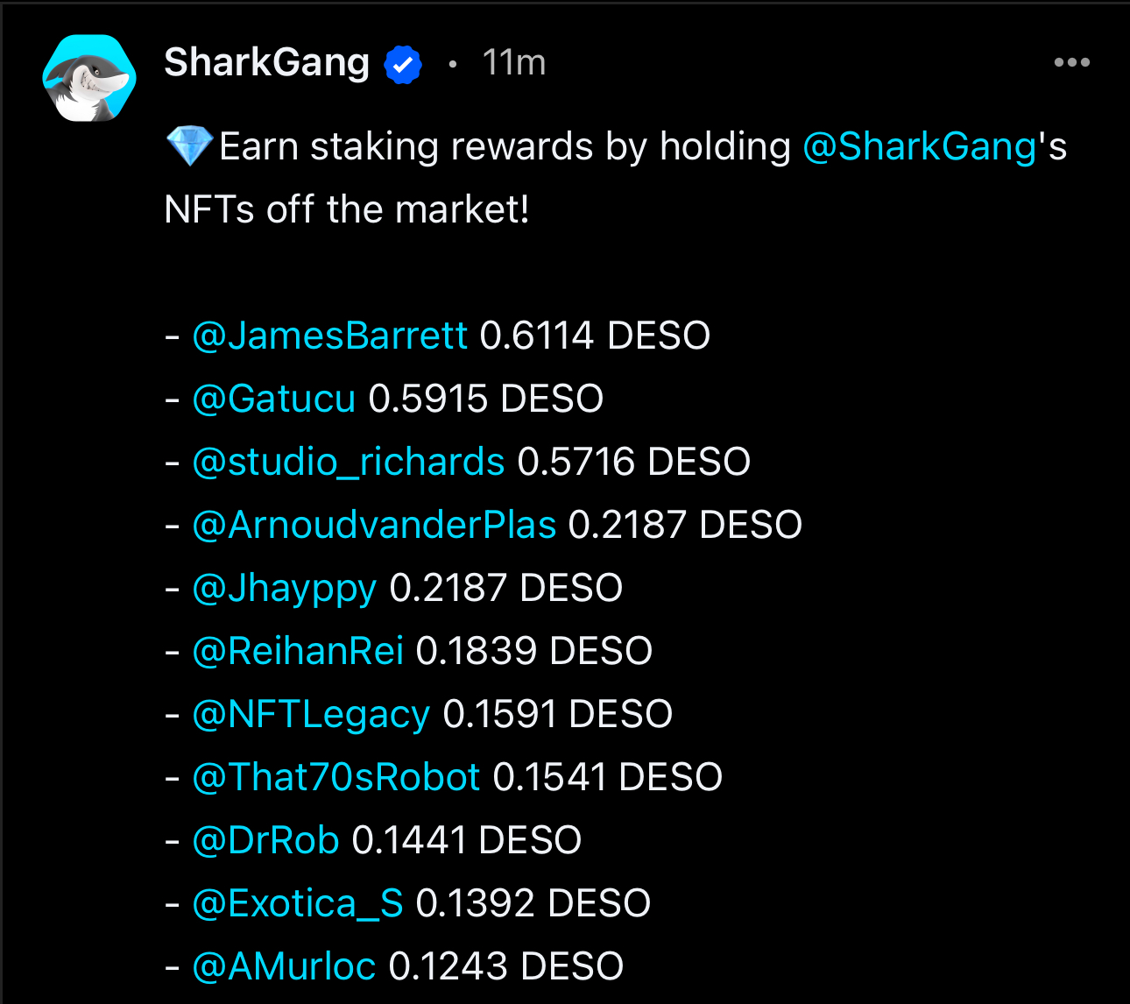Visit the @Gatucu profile link

(273, 399)
